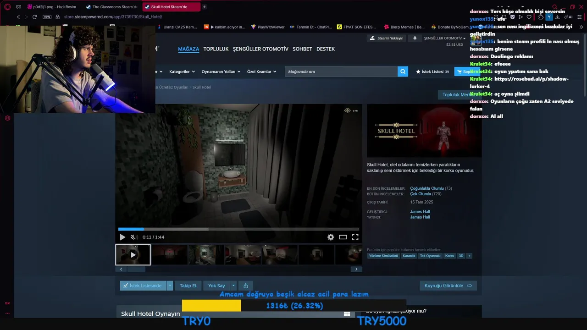Click the Takip Et button
Image resolution: width=587 pixels, height=330 pixels.
[x=188, y=286]
